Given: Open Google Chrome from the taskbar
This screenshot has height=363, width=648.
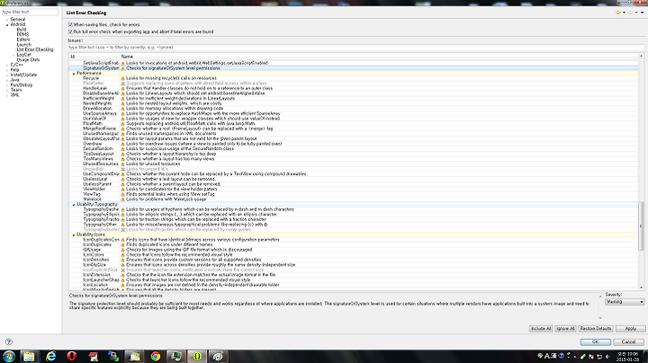Looking at the screenshot, I should pos(156,356).
